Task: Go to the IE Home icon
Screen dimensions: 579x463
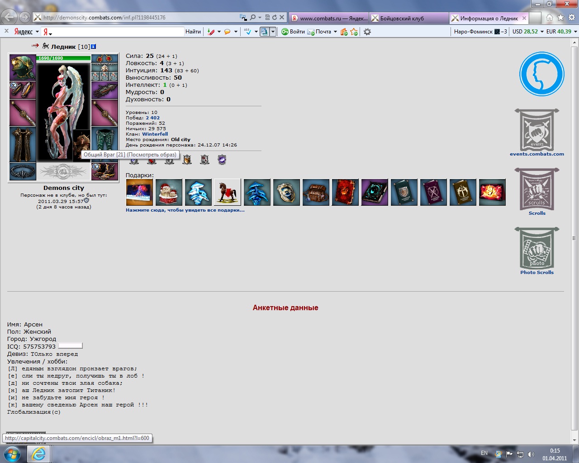Action: pos(549,18)
